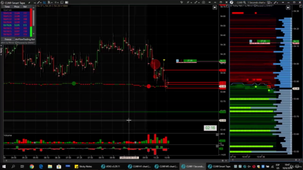Click the indicators icon at right of main chart toolbar
Image resolution: width=303 pixels, height=170 pixels.
tap(182, 2)
